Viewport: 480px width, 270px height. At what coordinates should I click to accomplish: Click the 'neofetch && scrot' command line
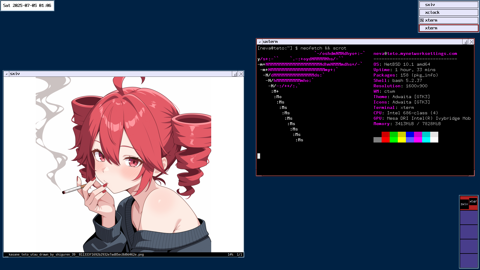[323, 48]
